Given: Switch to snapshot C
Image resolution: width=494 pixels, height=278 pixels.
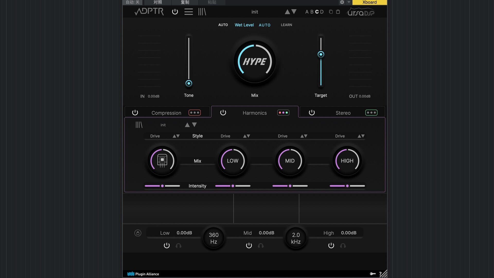Looking at the screenshot, I should tap(317, 12).
